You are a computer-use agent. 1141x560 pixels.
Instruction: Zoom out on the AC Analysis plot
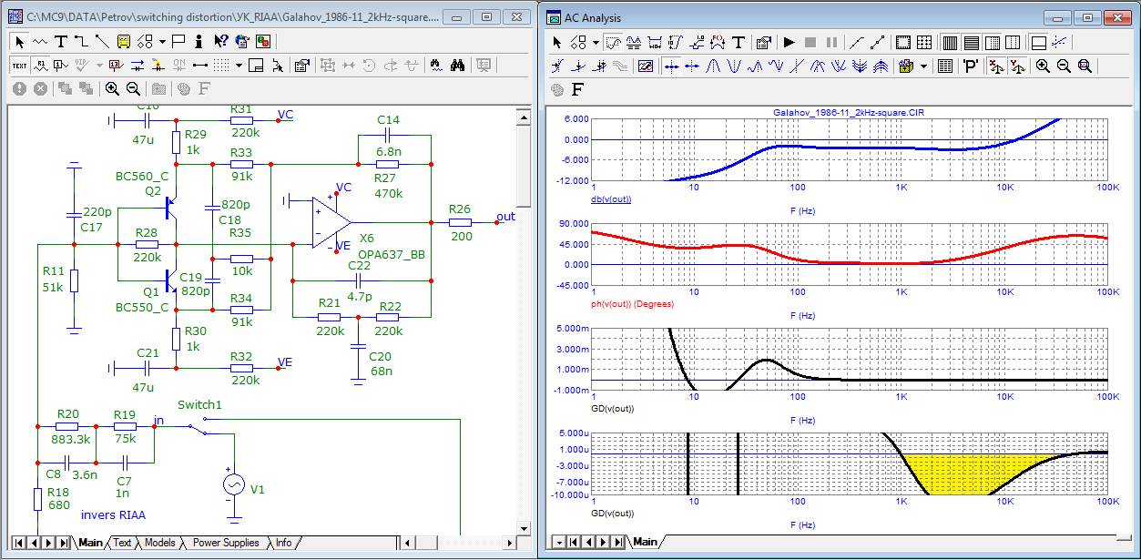[x=1064, y=66]
